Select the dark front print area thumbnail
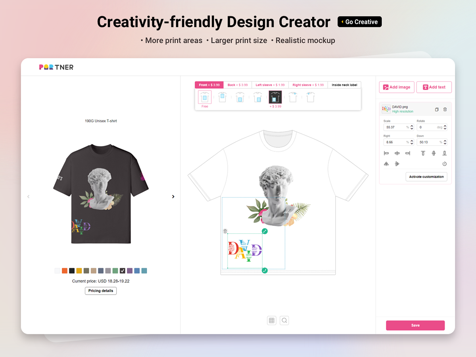 click(275, 97)
